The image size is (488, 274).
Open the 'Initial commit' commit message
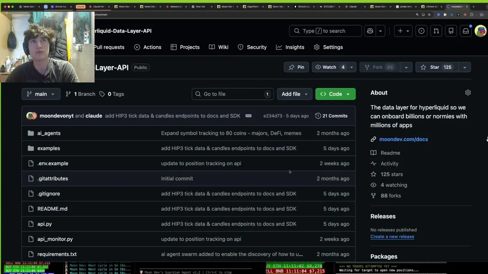pos(177,178)
